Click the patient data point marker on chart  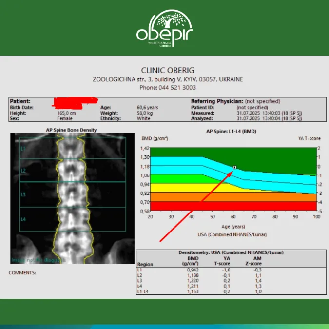[234, 167]
